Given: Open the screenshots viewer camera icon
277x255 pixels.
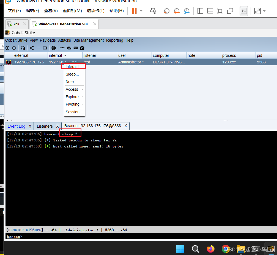Looking at the screenshot, I should [82, 48].
